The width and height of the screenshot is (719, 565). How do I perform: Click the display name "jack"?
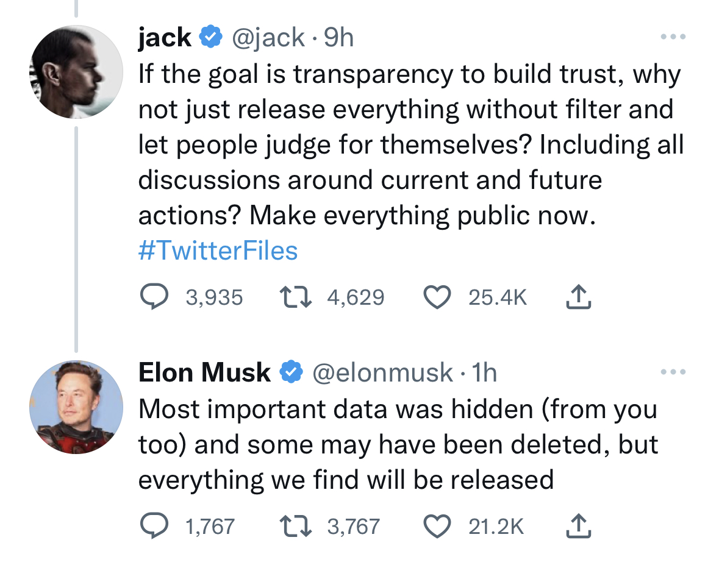tap(165, 38)
